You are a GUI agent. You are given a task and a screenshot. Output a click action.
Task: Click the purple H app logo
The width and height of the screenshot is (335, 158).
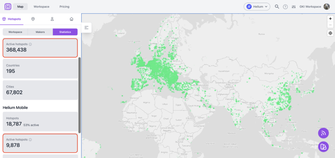tap(8, 7)
